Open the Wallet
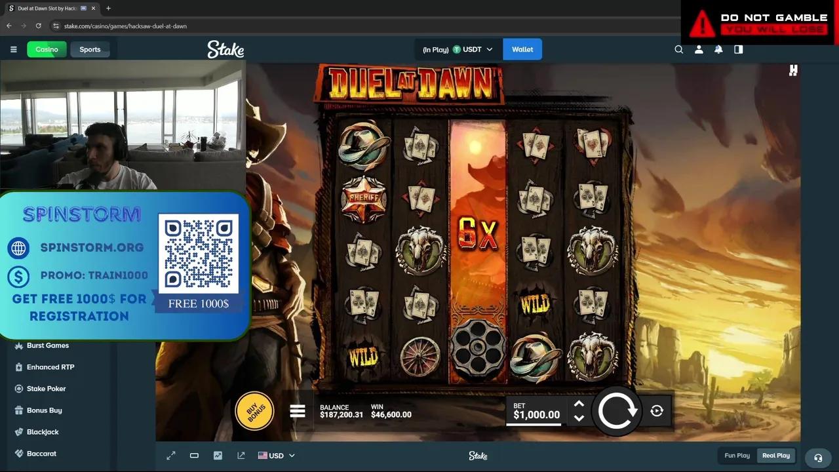Image resolution: width=839 pixels, height=472 pixels. pyautogui.click(x=522, y=49)
